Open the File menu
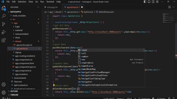The height and width of the screenshot is (99, 177). click(8, 2)
